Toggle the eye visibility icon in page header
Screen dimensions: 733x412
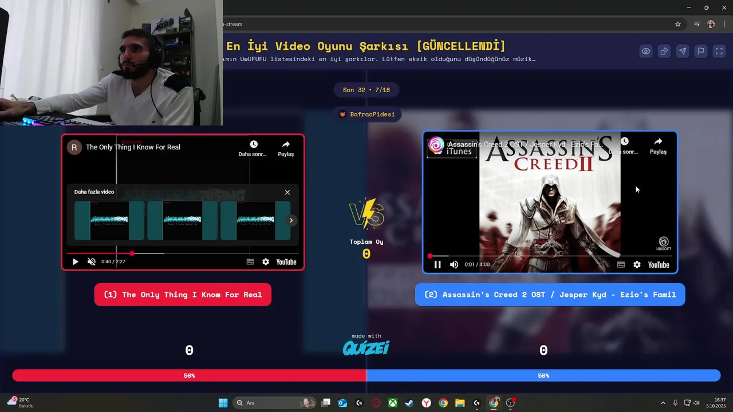tap(646, 51)
